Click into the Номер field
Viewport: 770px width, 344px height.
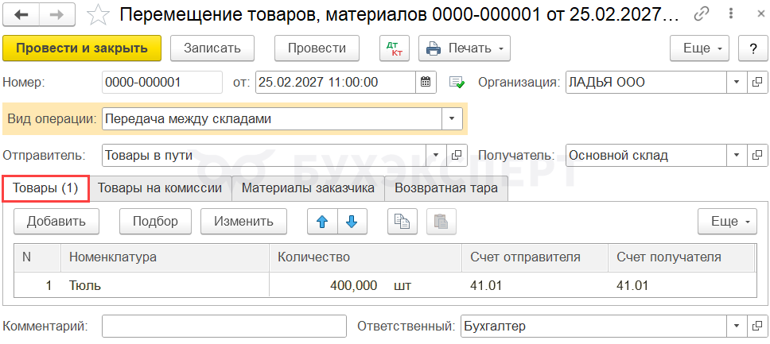[162, 83]
